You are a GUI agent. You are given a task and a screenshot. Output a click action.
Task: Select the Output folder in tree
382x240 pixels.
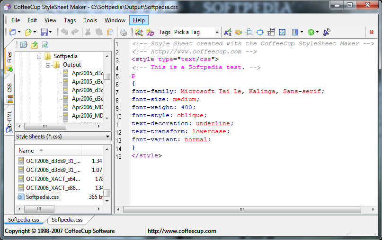[x=72, y=65]
